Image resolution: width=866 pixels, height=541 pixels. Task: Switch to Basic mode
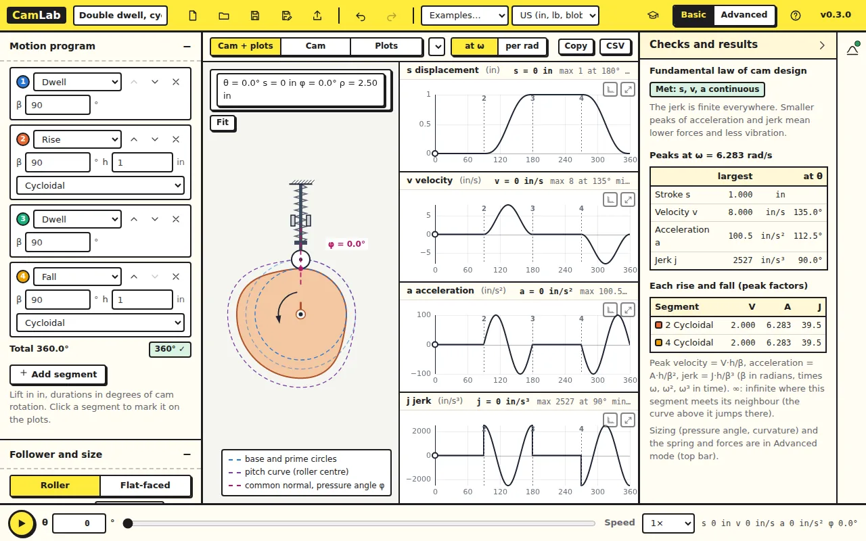(693, 15)
